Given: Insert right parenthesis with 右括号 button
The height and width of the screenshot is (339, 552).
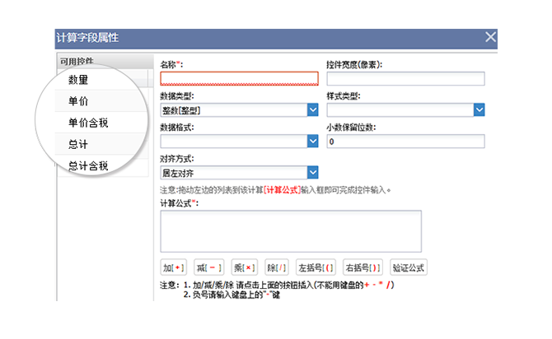Looking at the screenshot, I should 363,267.
